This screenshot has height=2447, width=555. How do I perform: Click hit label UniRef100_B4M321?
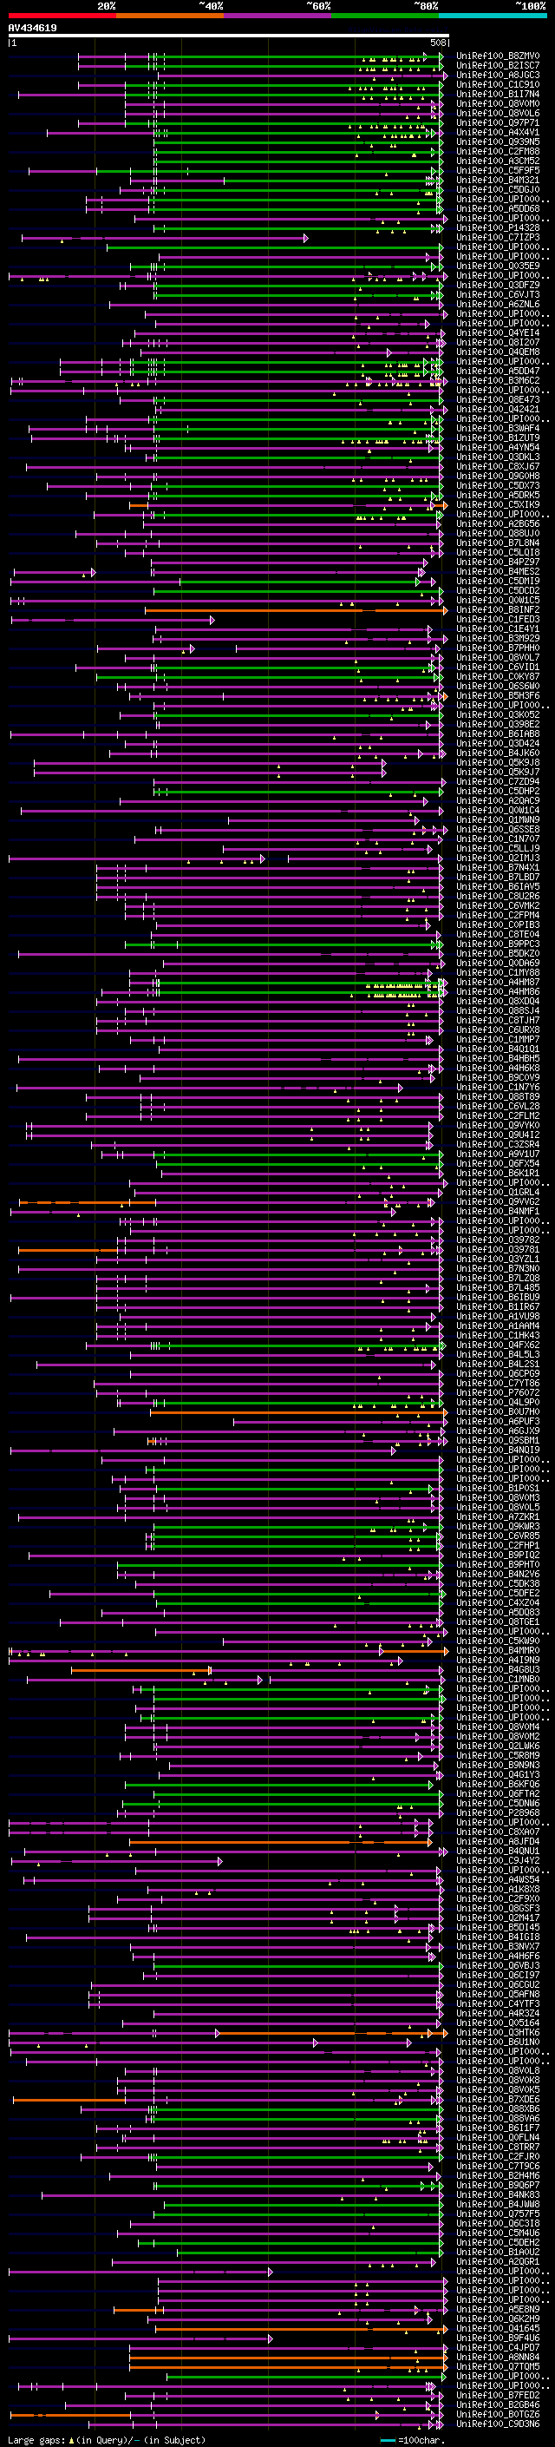tap(497, 180)
